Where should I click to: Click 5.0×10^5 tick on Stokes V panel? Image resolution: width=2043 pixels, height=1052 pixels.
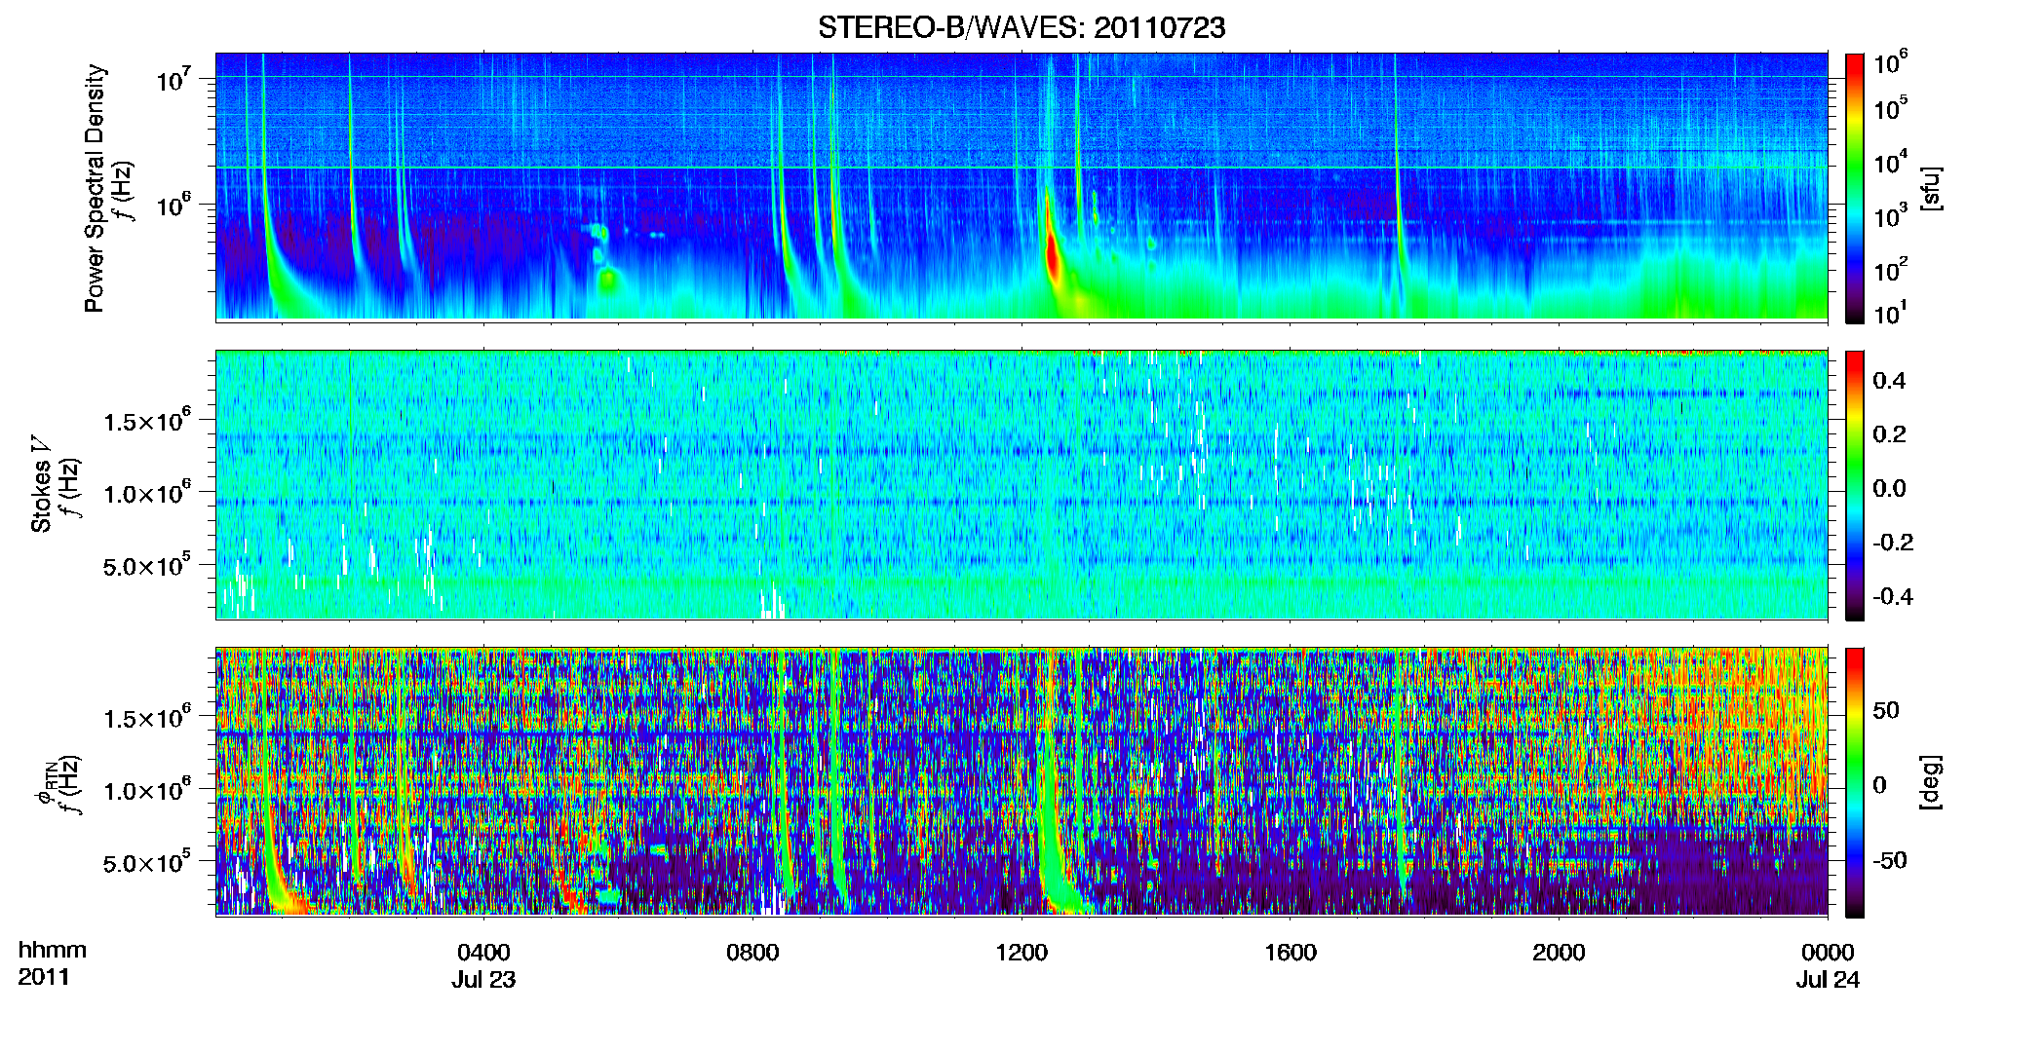click(147, 566)
